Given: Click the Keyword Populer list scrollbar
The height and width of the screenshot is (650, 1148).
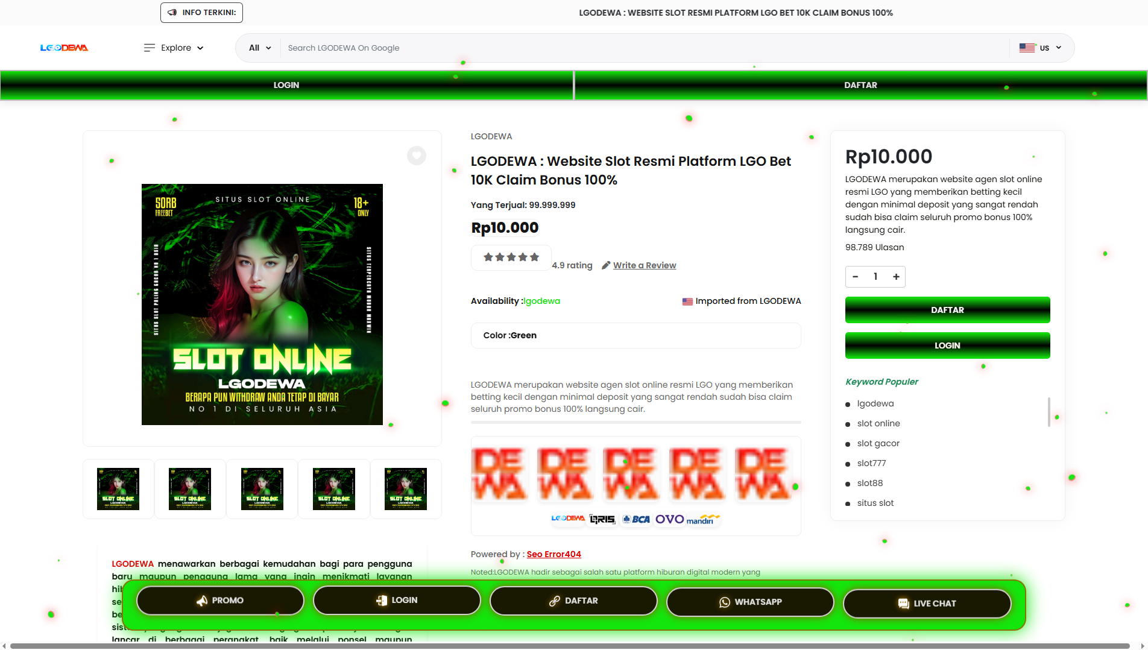Looking at the screenshot, I should 1049,412.
